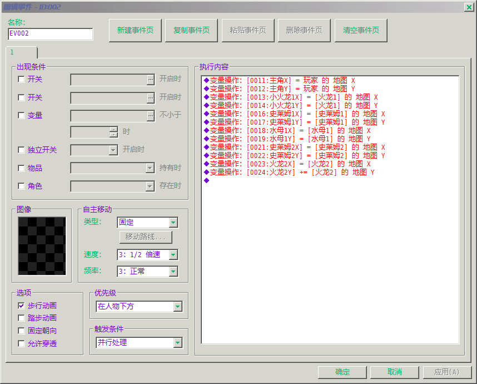Viewport: 477px width, 384px height.
Task: Click the event 图像 graphic preview box
Action: coord(42,246)
